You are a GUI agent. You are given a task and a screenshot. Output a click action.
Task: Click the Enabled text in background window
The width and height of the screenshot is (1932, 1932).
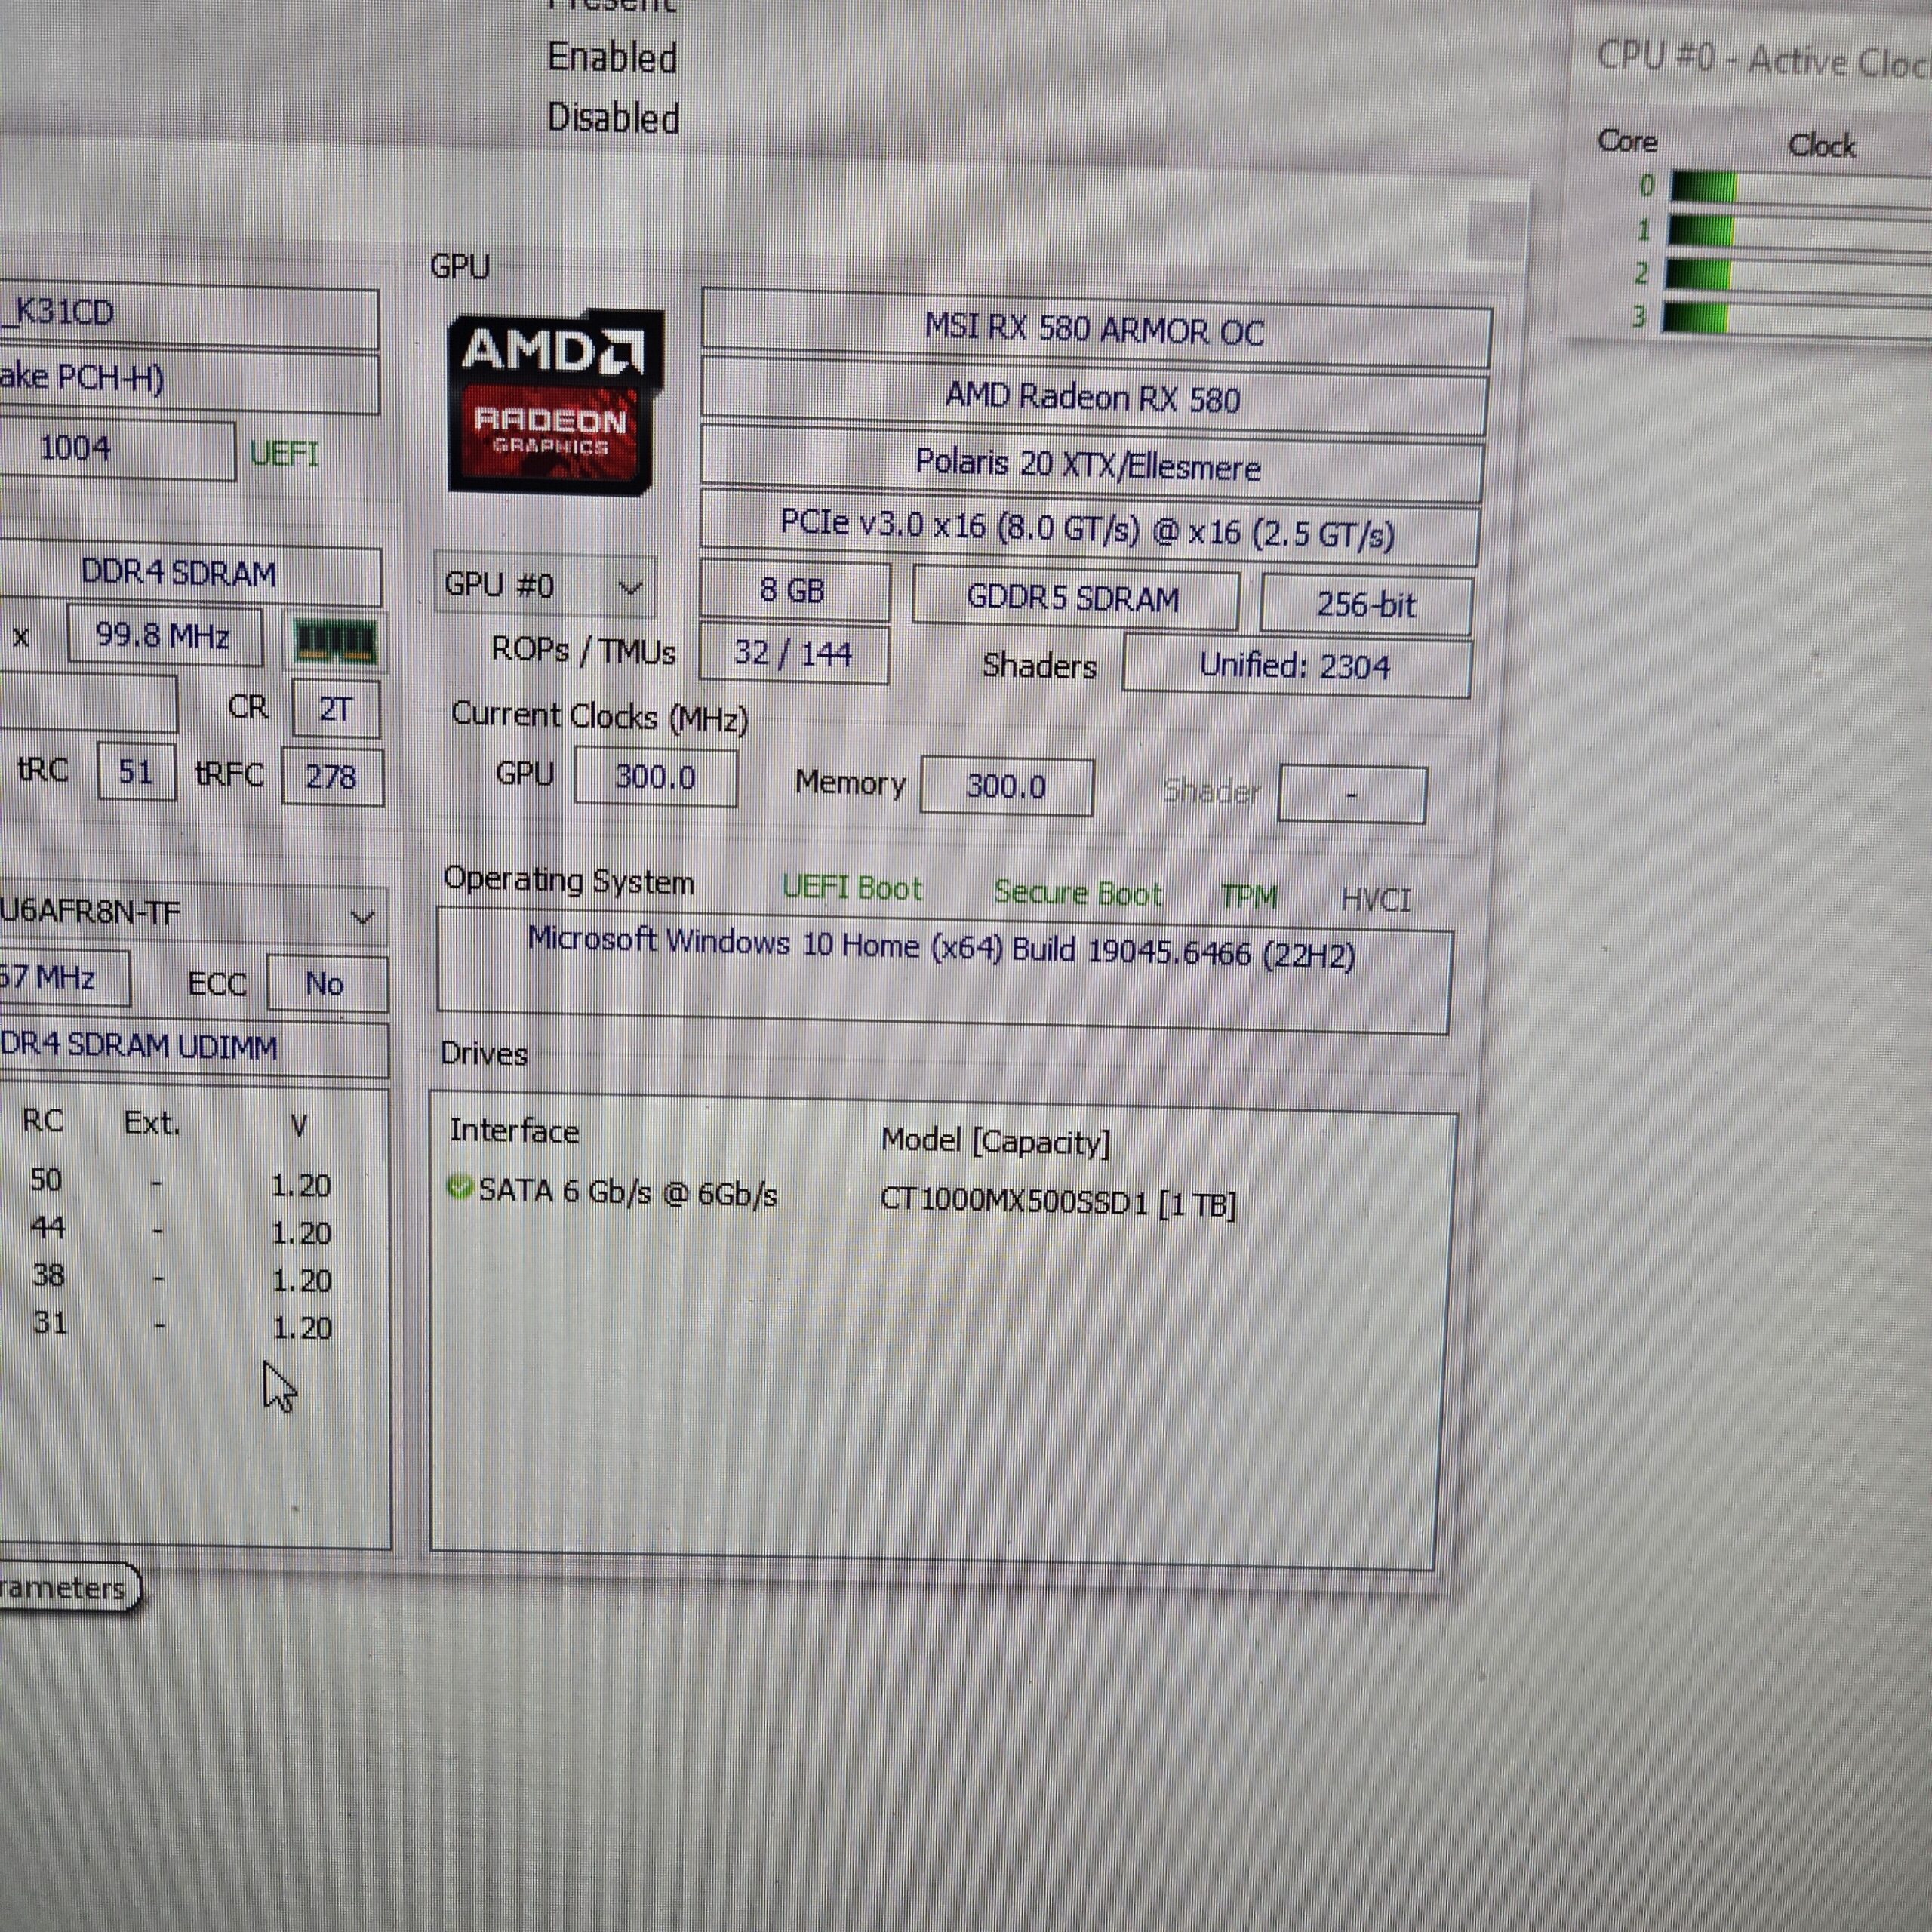click(613, 58)
